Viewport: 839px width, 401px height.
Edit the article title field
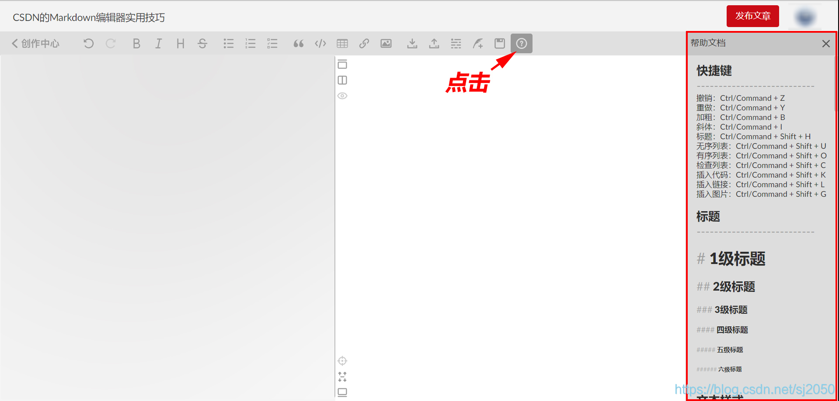tap(89, 17)
